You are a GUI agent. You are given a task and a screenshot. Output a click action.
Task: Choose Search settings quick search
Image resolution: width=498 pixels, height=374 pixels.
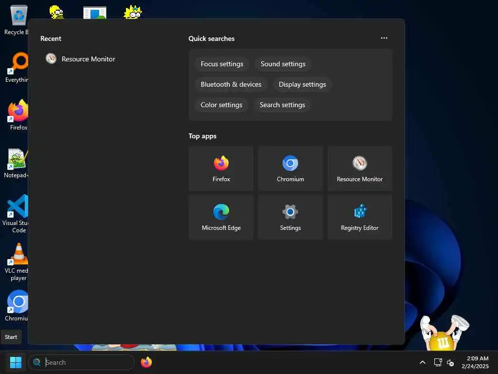coord(283,105)
